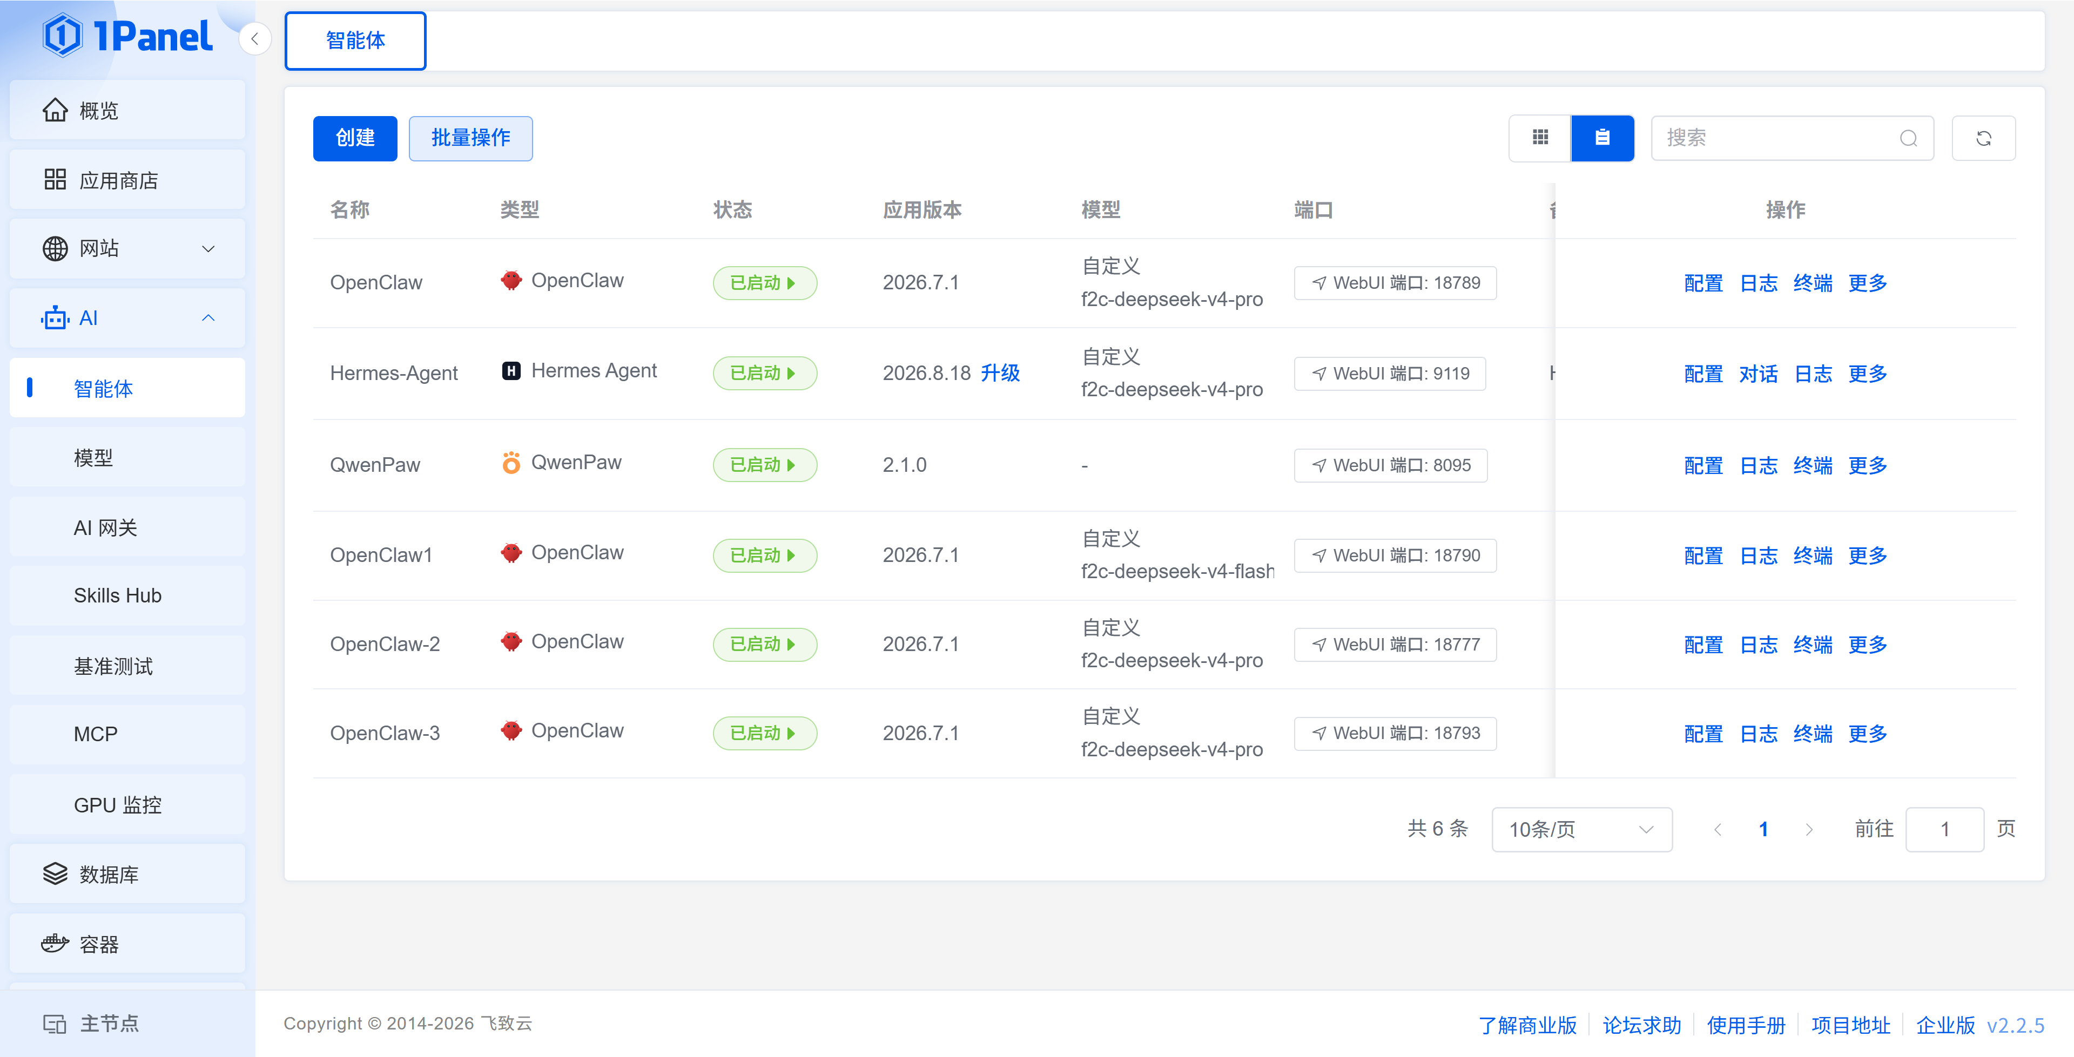Open MCP in sidebar
2074x1057 pixels.
[x=127, y=734]
